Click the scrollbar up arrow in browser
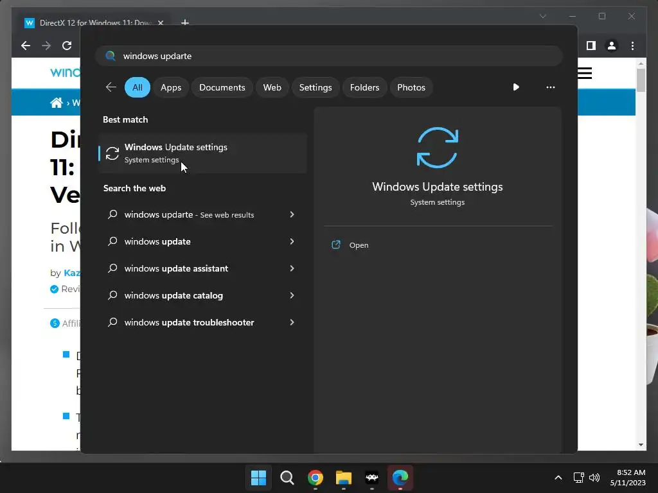 pos(641,64)
